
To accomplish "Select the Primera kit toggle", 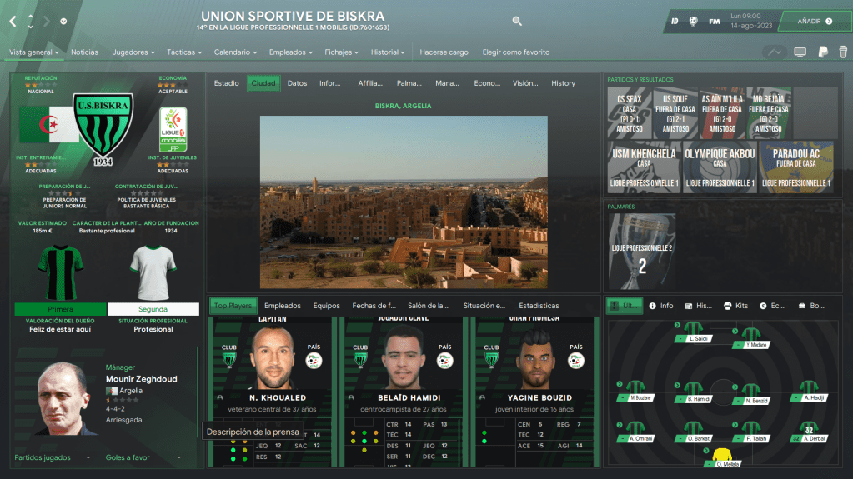I will 60,309.
